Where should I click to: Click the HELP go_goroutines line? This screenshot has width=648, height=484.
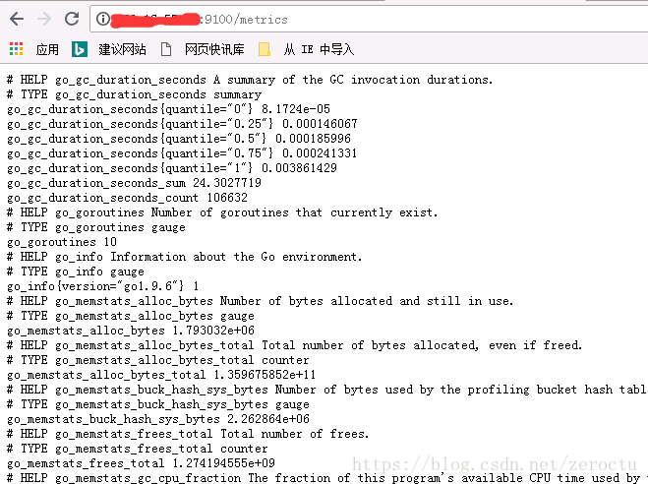(222, 212)
